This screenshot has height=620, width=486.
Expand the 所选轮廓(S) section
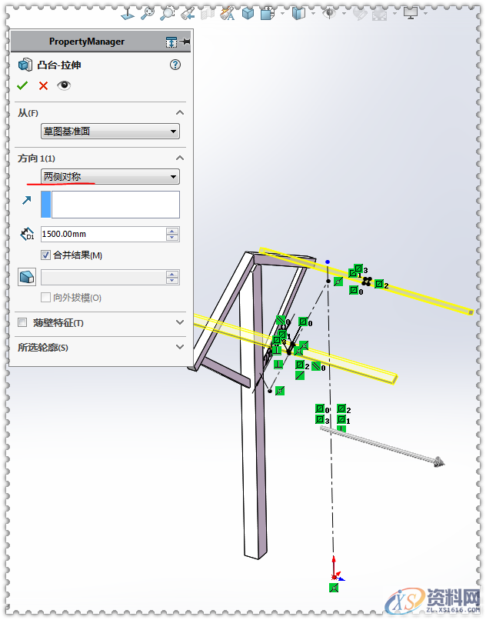point(180,347)
